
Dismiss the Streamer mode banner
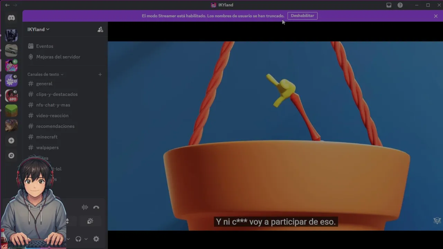(x=436, y=16)
